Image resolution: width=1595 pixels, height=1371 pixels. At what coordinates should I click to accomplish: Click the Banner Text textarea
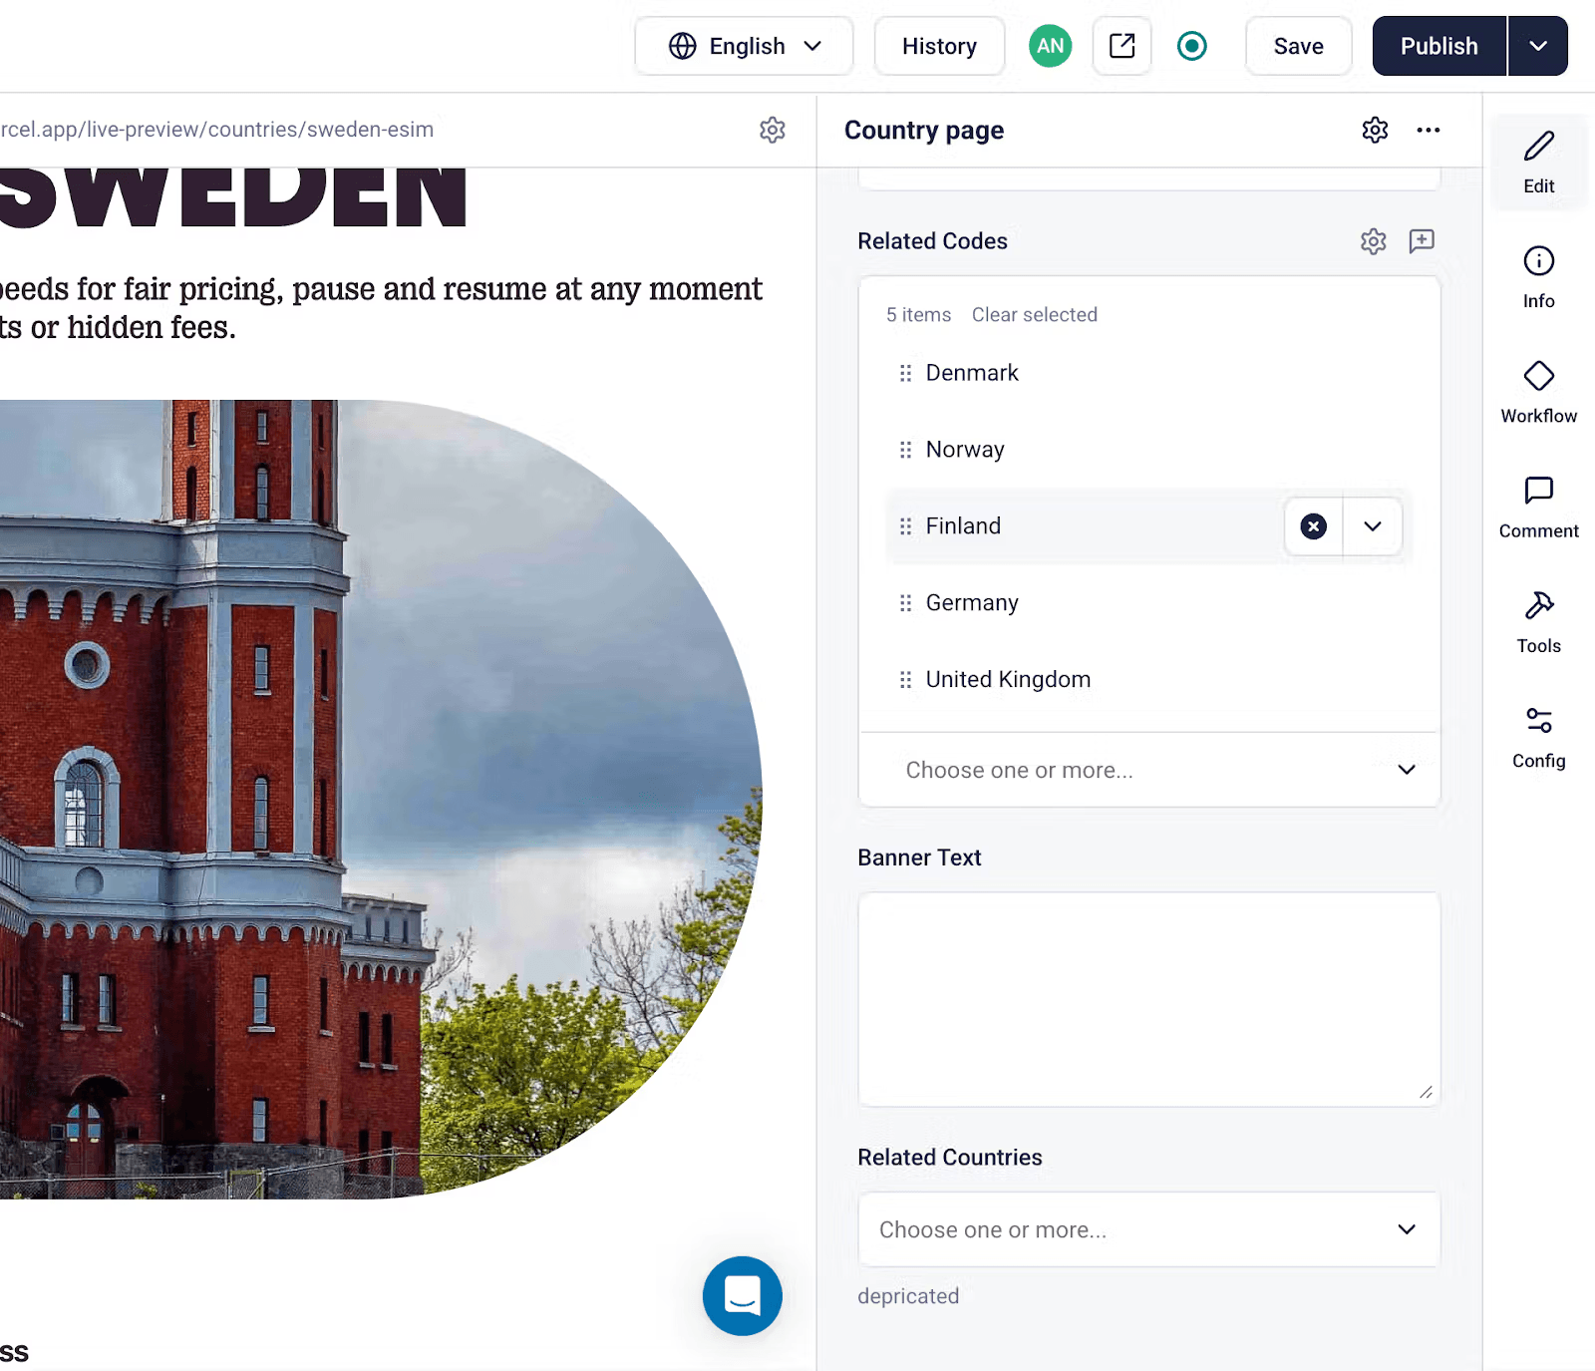click(x=1148, y=999)
